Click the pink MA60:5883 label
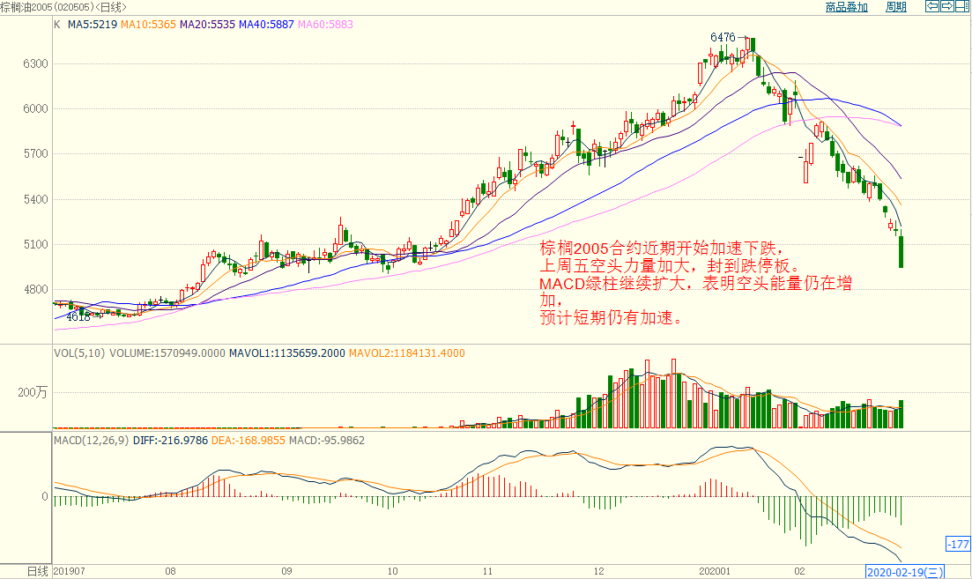Image resolution: width=972 pixels, height=579 pixels. (326, 25)
